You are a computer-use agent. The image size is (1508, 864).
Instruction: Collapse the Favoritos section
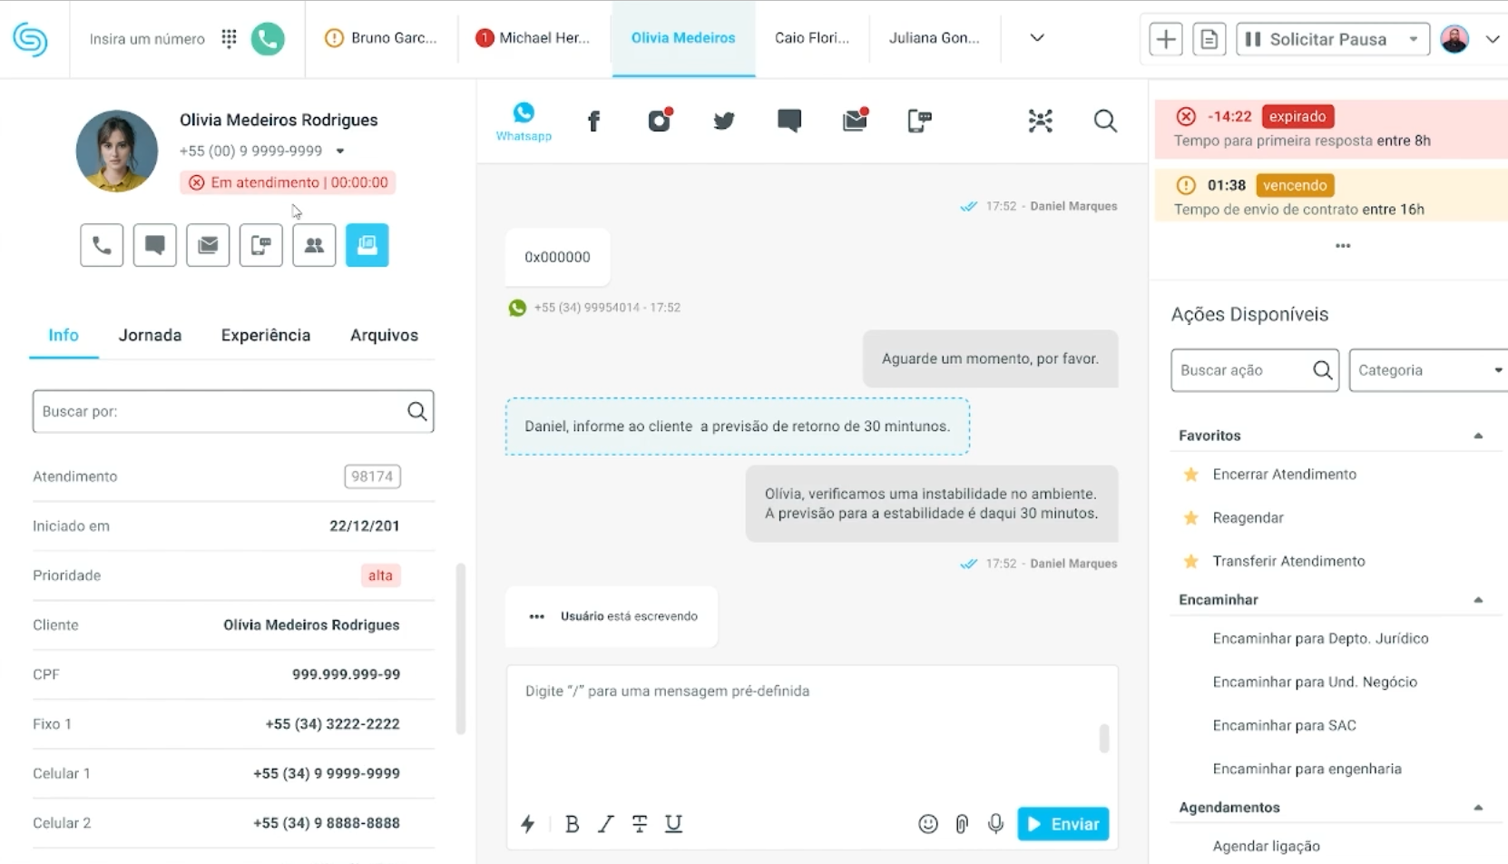click(1477, 436)
